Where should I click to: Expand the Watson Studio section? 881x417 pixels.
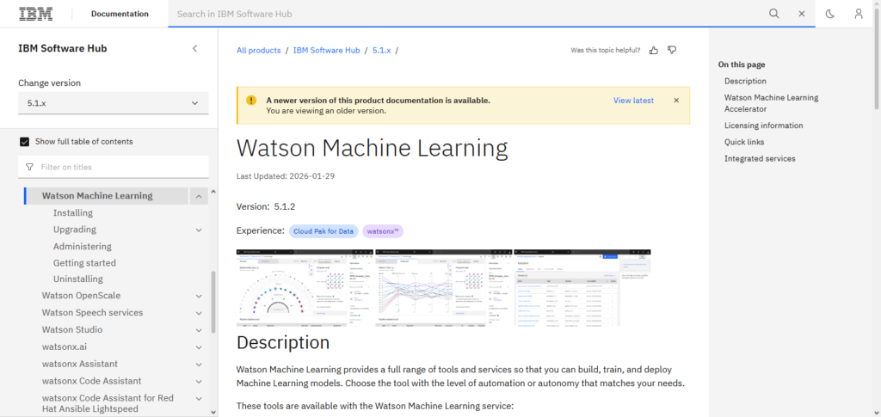pyautogui.click(x=199, y=330)
